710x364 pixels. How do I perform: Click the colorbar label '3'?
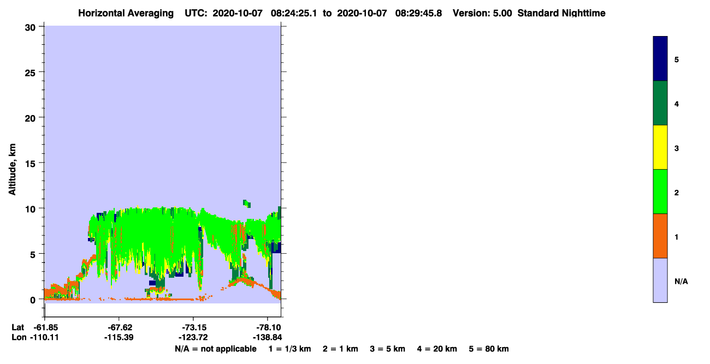tap(677, 148)
